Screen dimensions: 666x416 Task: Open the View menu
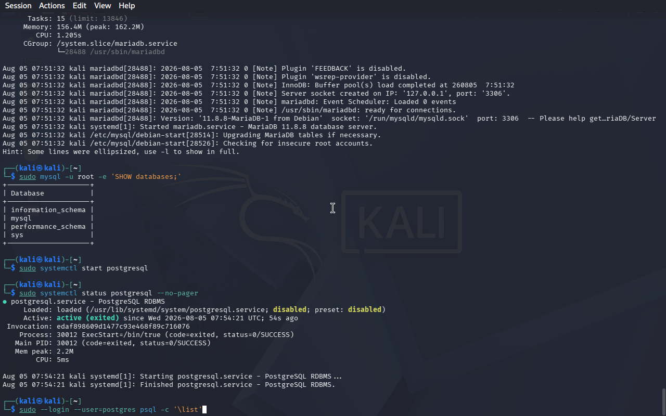(x=103, y=6)
